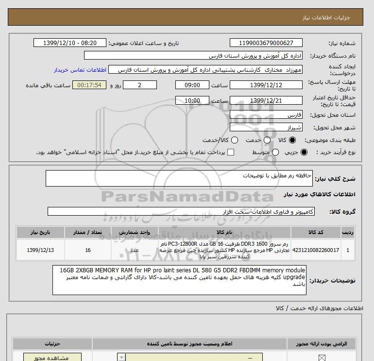Image resolution: width=374 pixels, height=361 pixels.
Task: Click general need description text area
Action: pyautogui.click(x=179, y=178)
